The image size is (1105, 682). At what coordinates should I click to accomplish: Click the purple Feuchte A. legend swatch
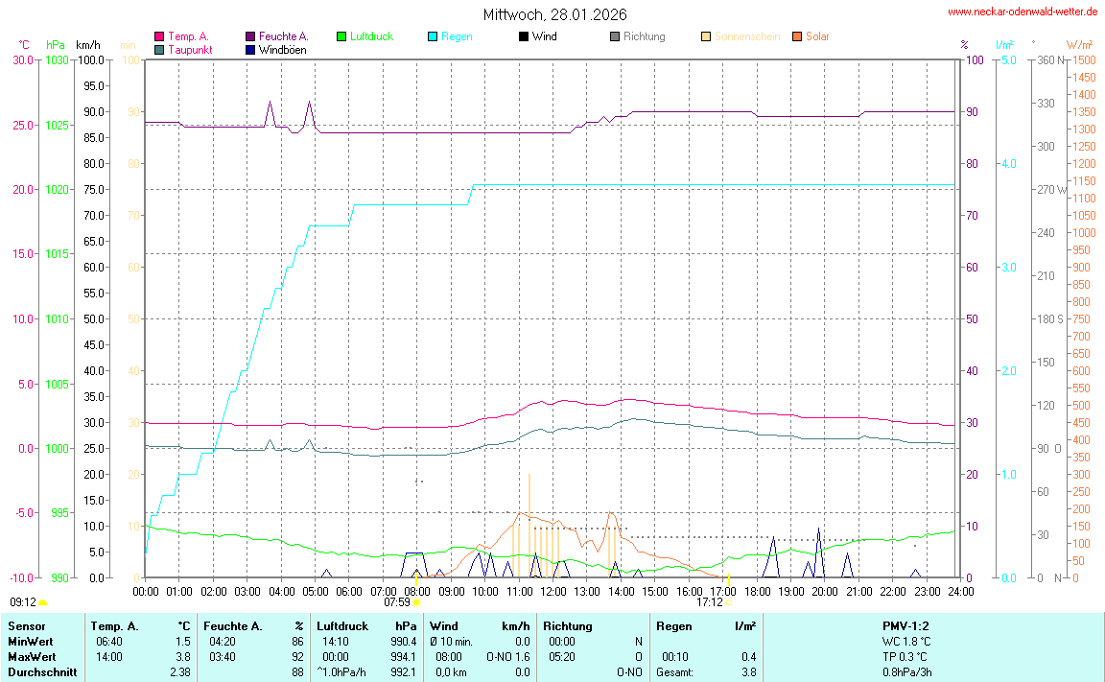click(x=250, y=36)
